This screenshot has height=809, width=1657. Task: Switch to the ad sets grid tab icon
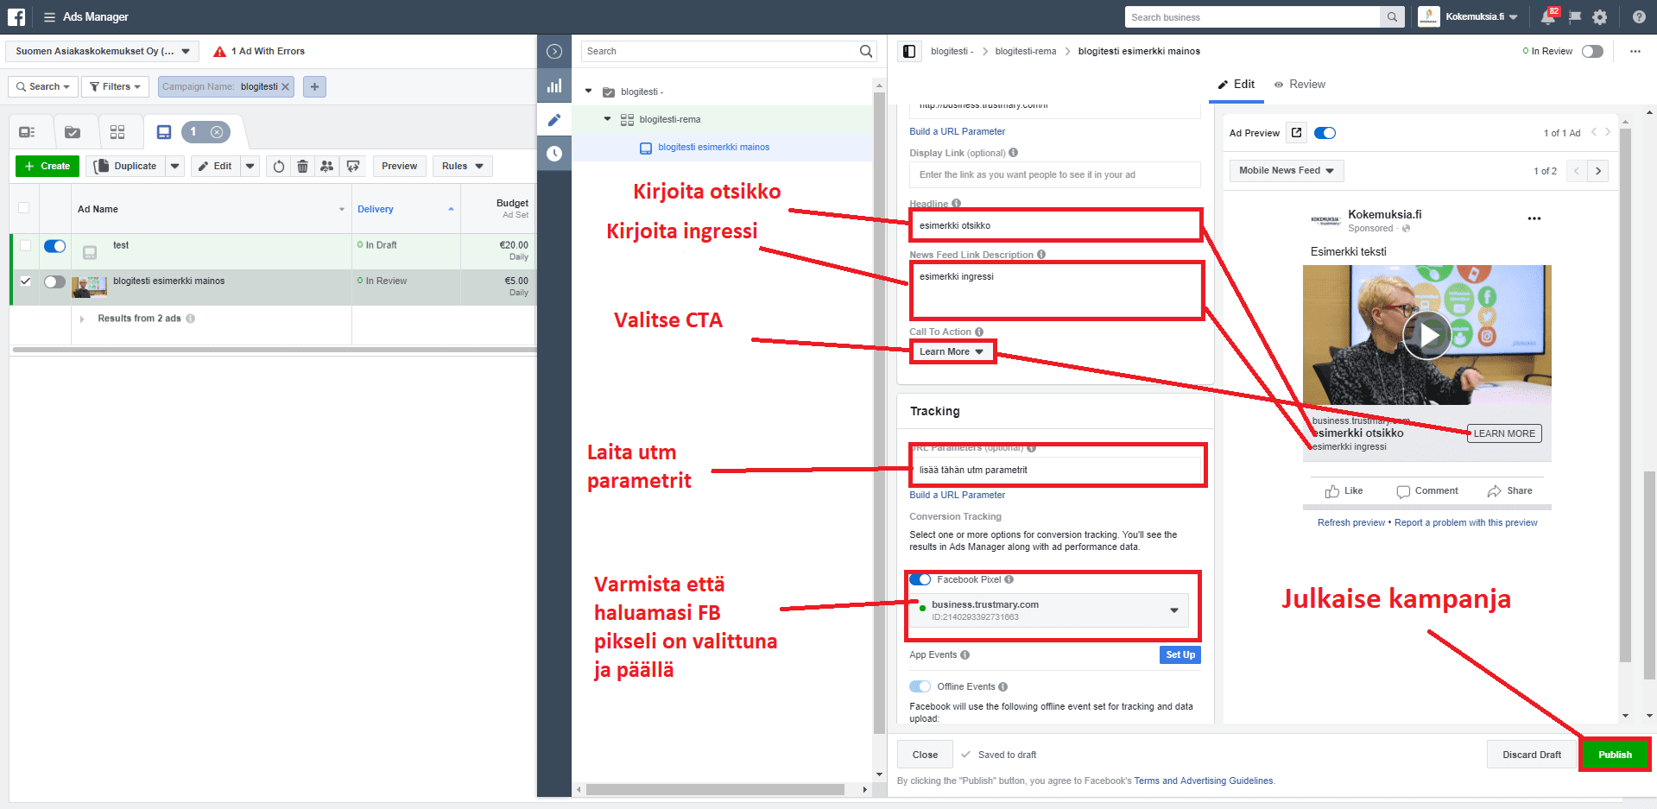click(117, 132)
